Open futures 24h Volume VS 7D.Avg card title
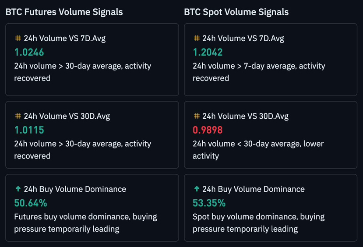 point(65,38)
